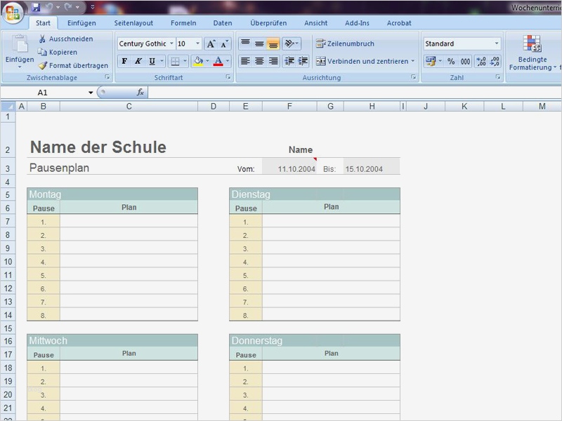Viewport: 562px width, 421px height.
Task: Click the select all corner button
Action: click(8, 107)
